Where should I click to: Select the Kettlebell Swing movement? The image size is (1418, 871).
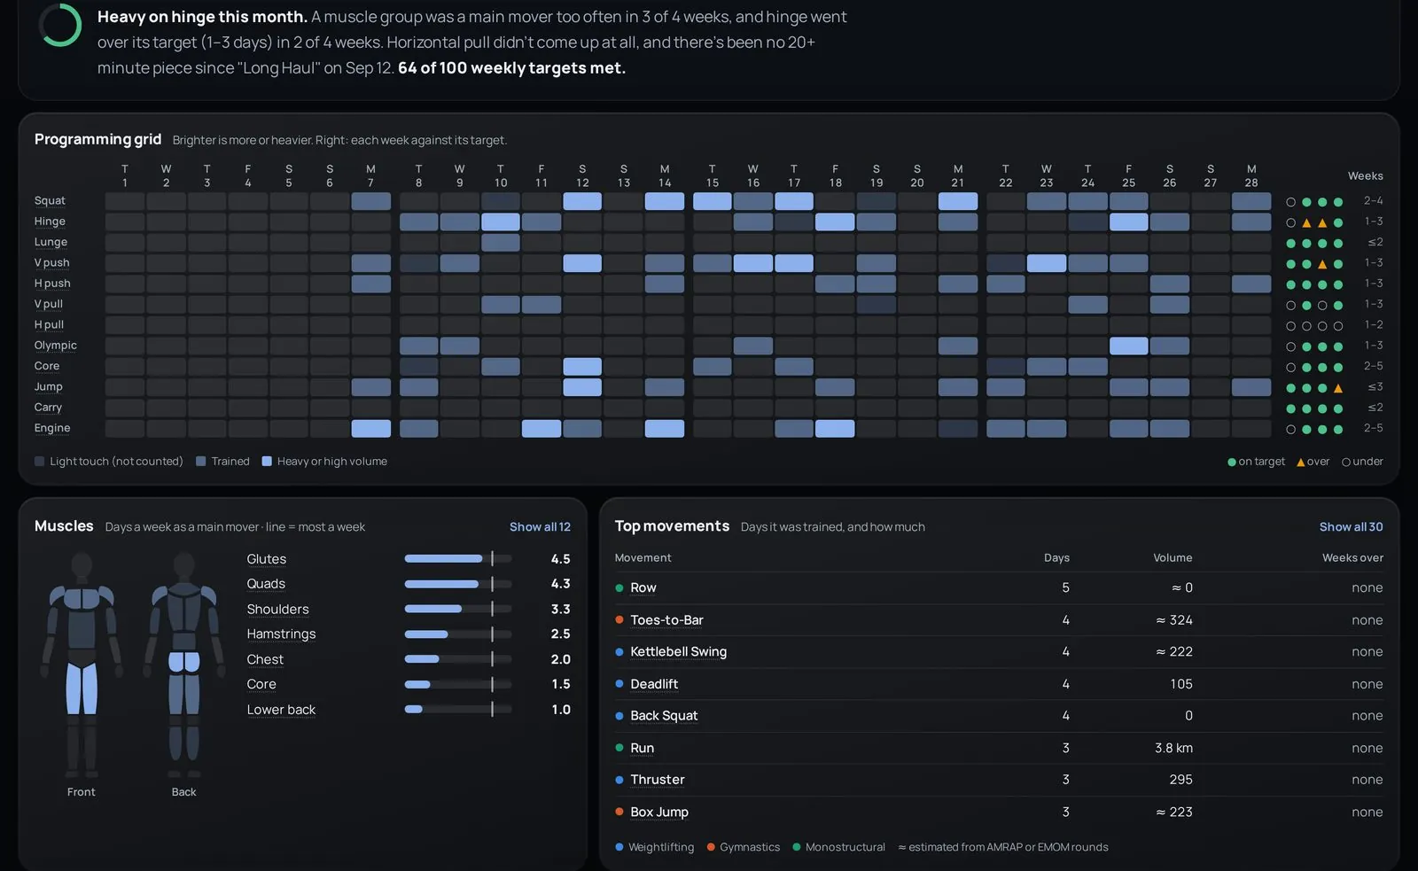(678, 651)
